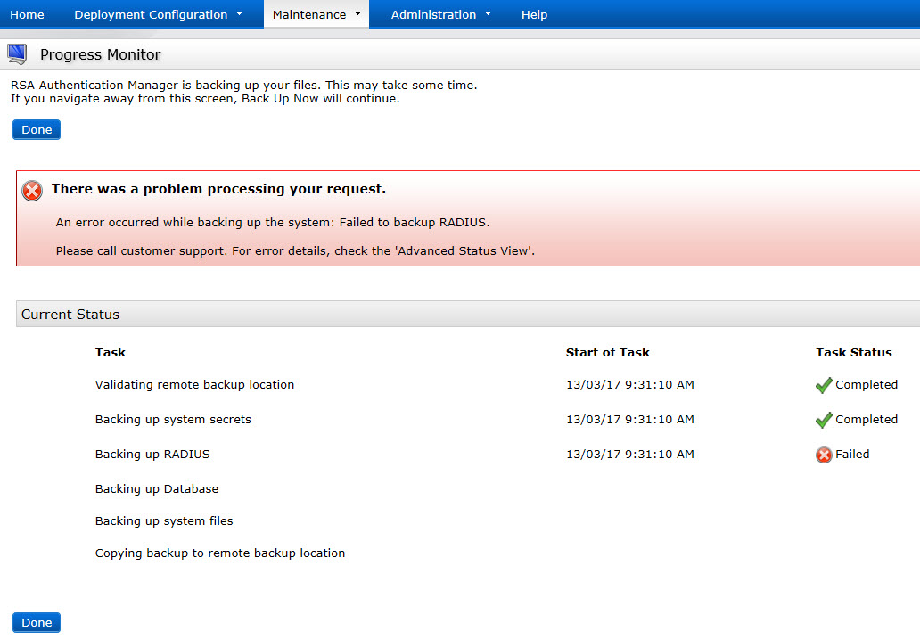Viewport: 920px width, 639px height.
Task: Click green checkmark for system secrets backup
Action: [824, 420]
